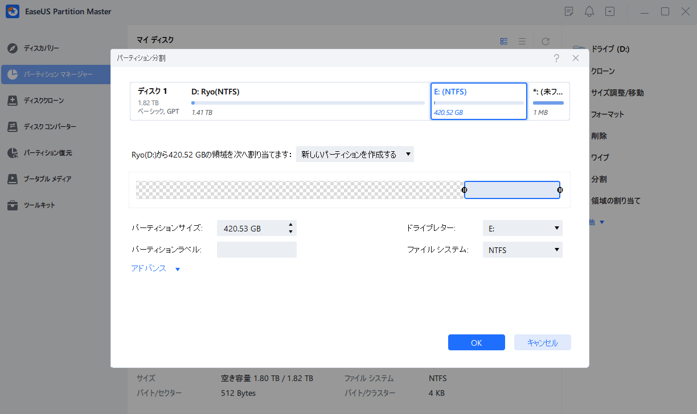Select Partition Manager in sidebar
Viewport: 697px width, 414px height.
point(56,74)
